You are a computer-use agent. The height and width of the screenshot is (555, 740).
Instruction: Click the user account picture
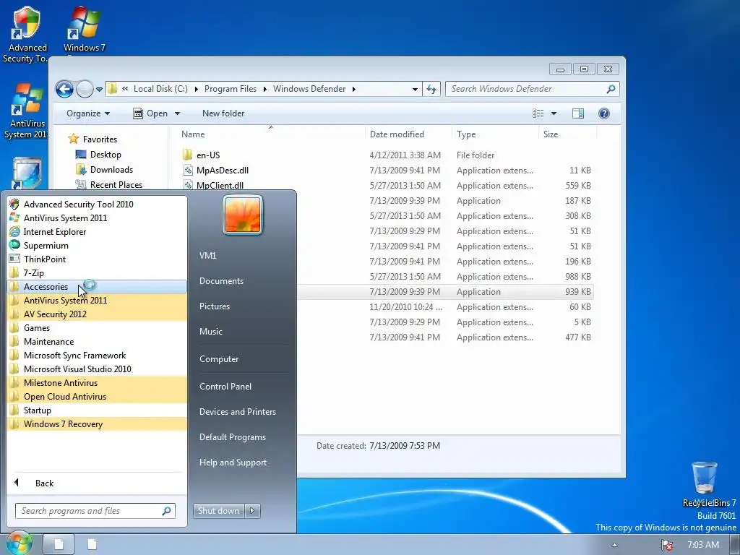(x=243, y=215)
